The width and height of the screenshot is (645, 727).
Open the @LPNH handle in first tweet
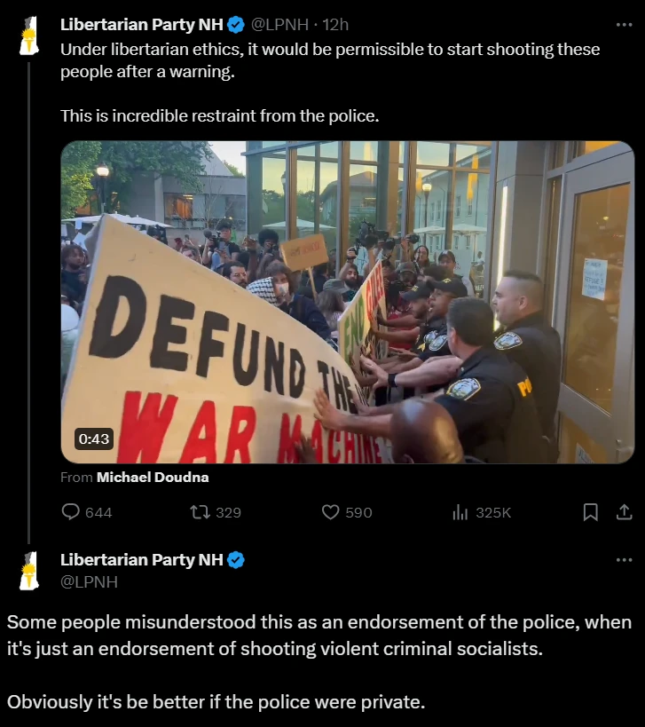[279, 25]
